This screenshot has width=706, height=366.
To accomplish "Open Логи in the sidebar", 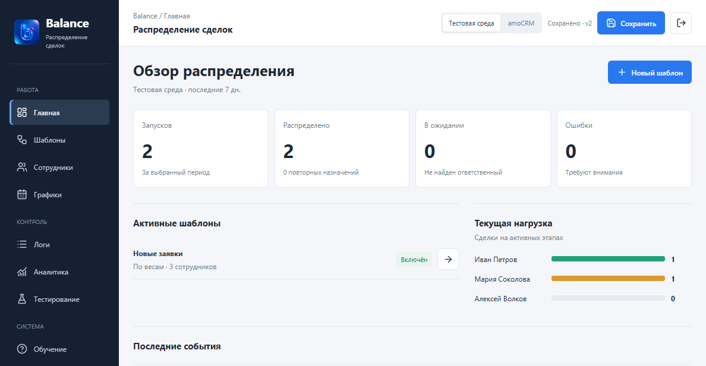I will (x=59, y=244).
